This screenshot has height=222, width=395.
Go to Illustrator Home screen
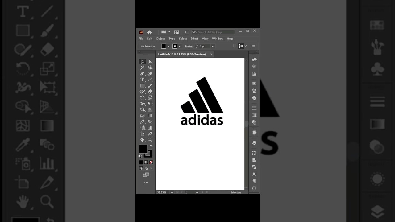point(149,32)
